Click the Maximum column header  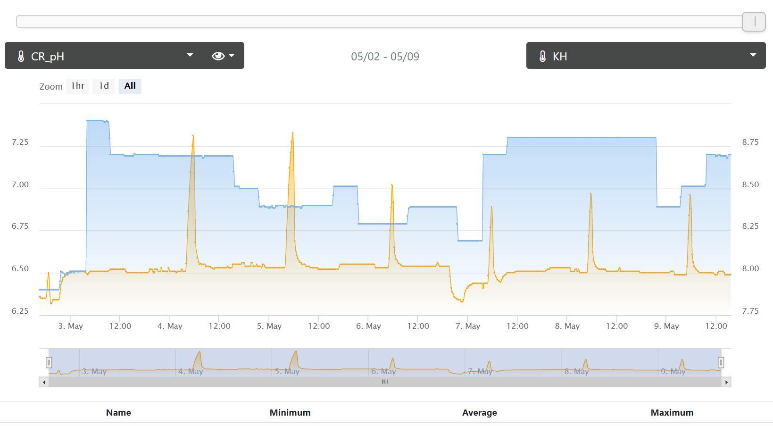[672, 413]
